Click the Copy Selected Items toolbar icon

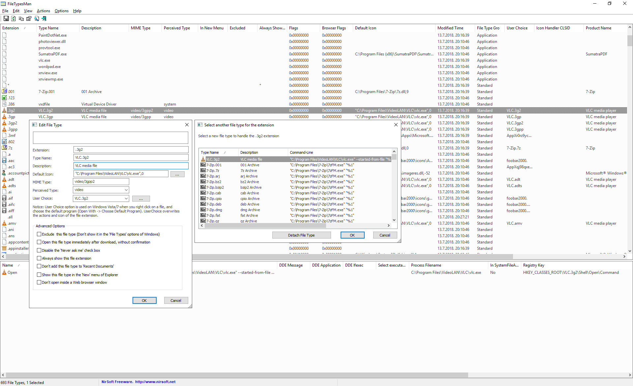point(21,18)
